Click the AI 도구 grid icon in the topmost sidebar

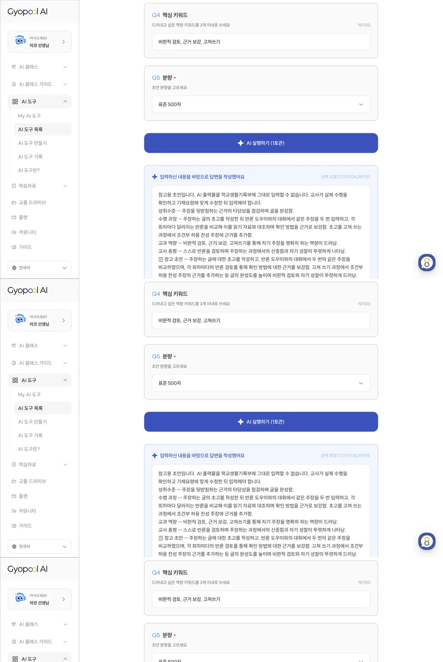(x=15, y=101)
